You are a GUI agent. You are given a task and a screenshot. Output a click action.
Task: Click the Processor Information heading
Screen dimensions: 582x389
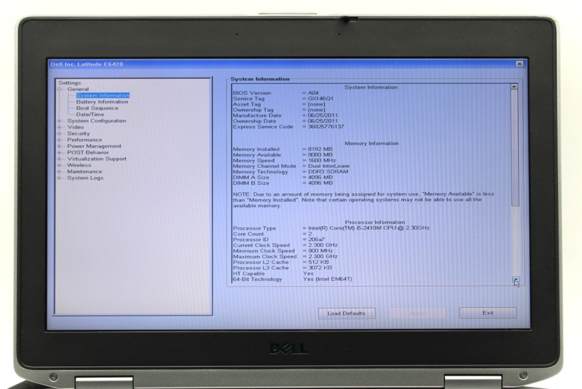(375, 222)
